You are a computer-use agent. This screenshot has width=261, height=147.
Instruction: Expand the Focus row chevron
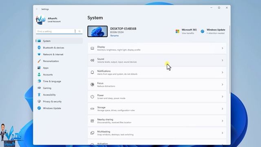click(222, 85)
